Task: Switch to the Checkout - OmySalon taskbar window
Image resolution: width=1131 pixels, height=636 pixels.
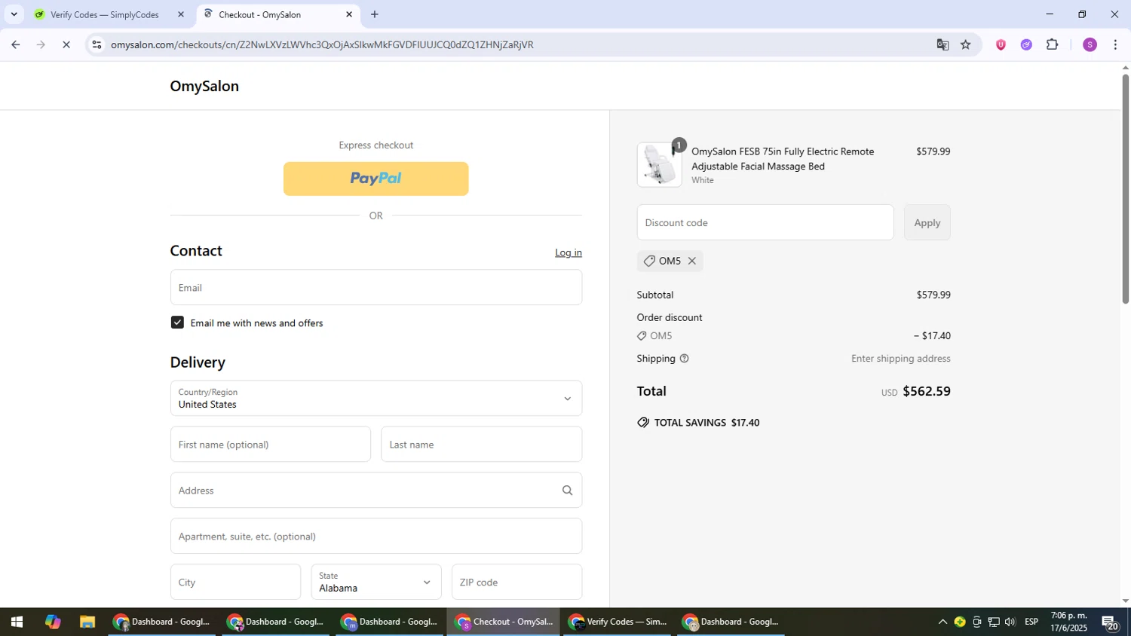Action: coord(503,622)
